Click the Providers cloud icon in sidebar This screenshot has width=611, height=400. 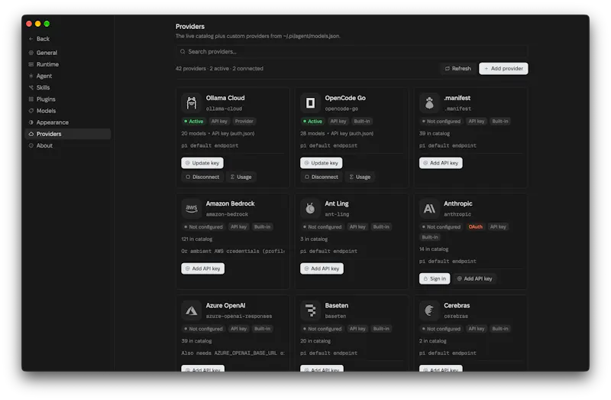31,134
